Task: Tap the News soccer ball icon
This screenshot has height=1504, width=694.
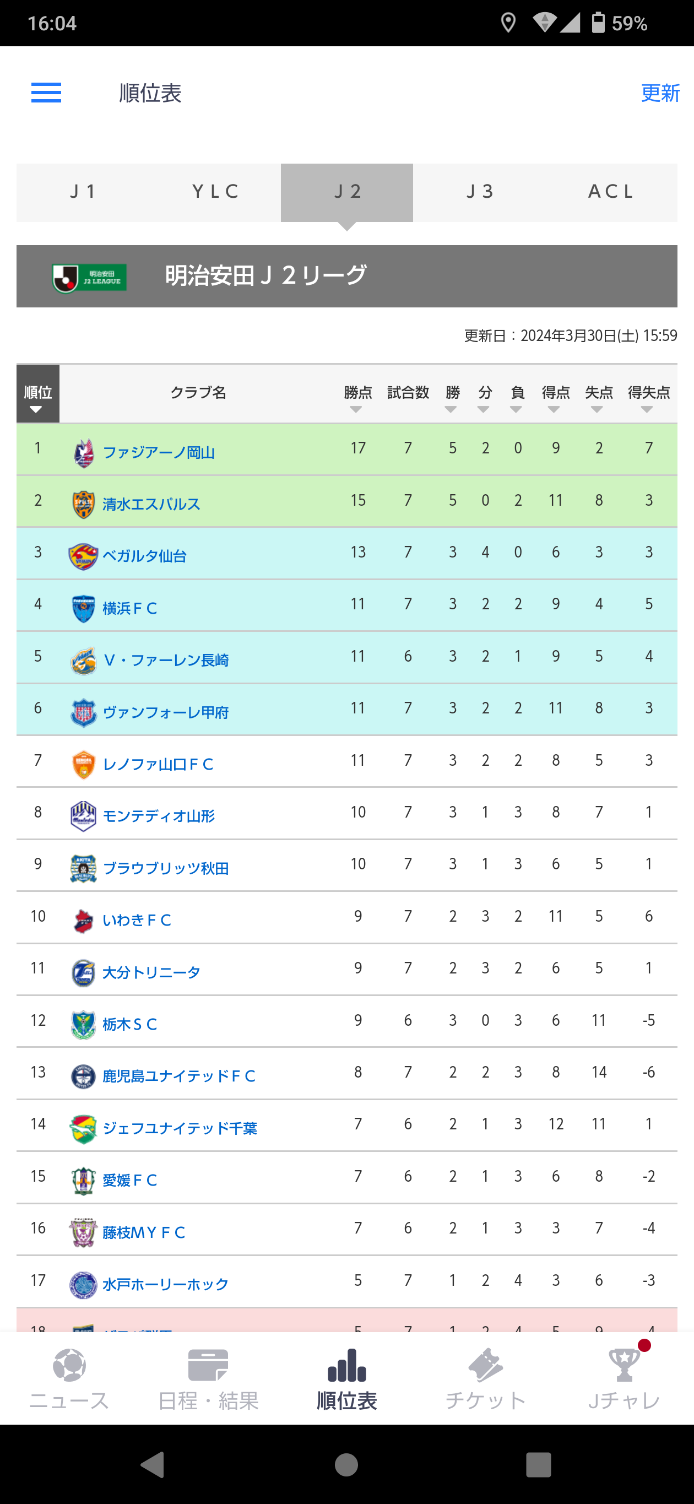Action: 69,1365
